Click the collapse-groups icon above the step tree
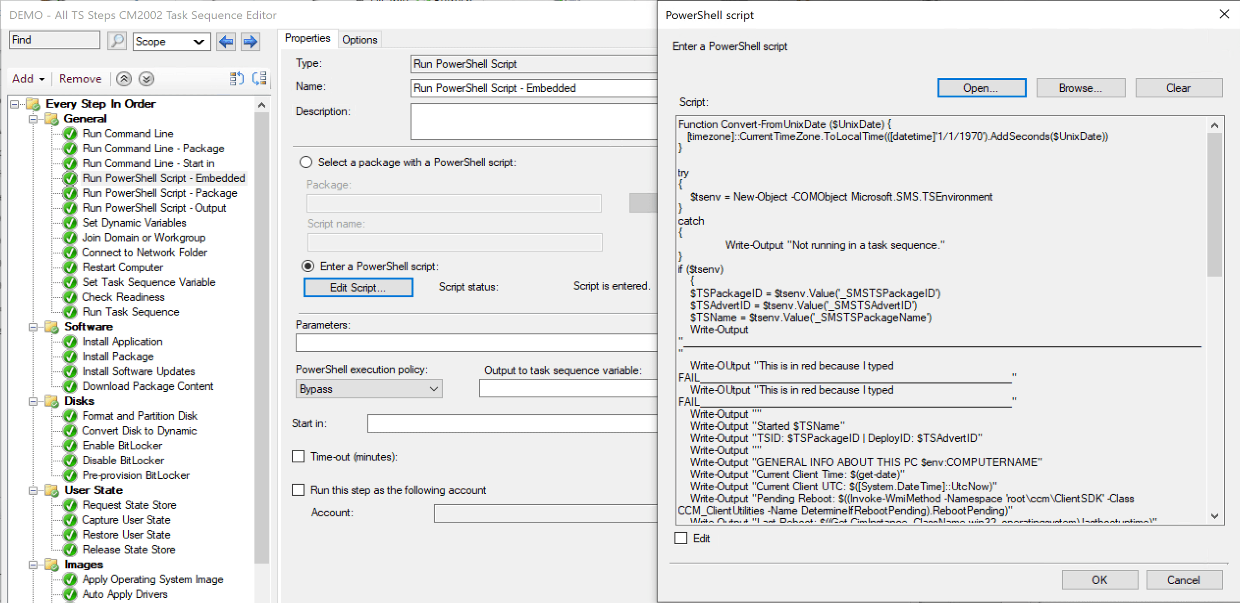Viewport: 1240px width, 603px height. coord(236,78)
